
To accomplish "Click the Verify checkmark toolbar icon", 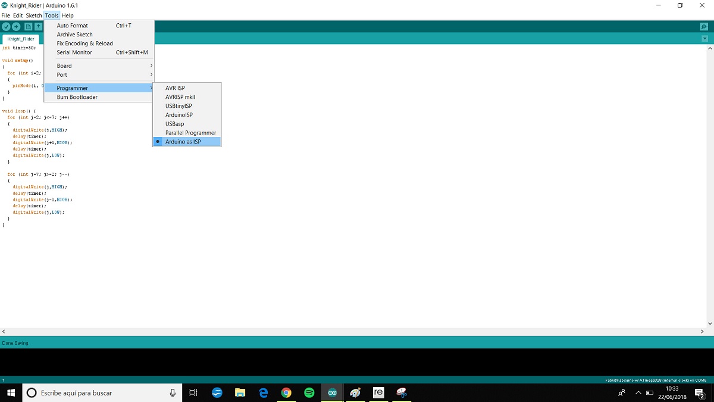I will 6,27.
